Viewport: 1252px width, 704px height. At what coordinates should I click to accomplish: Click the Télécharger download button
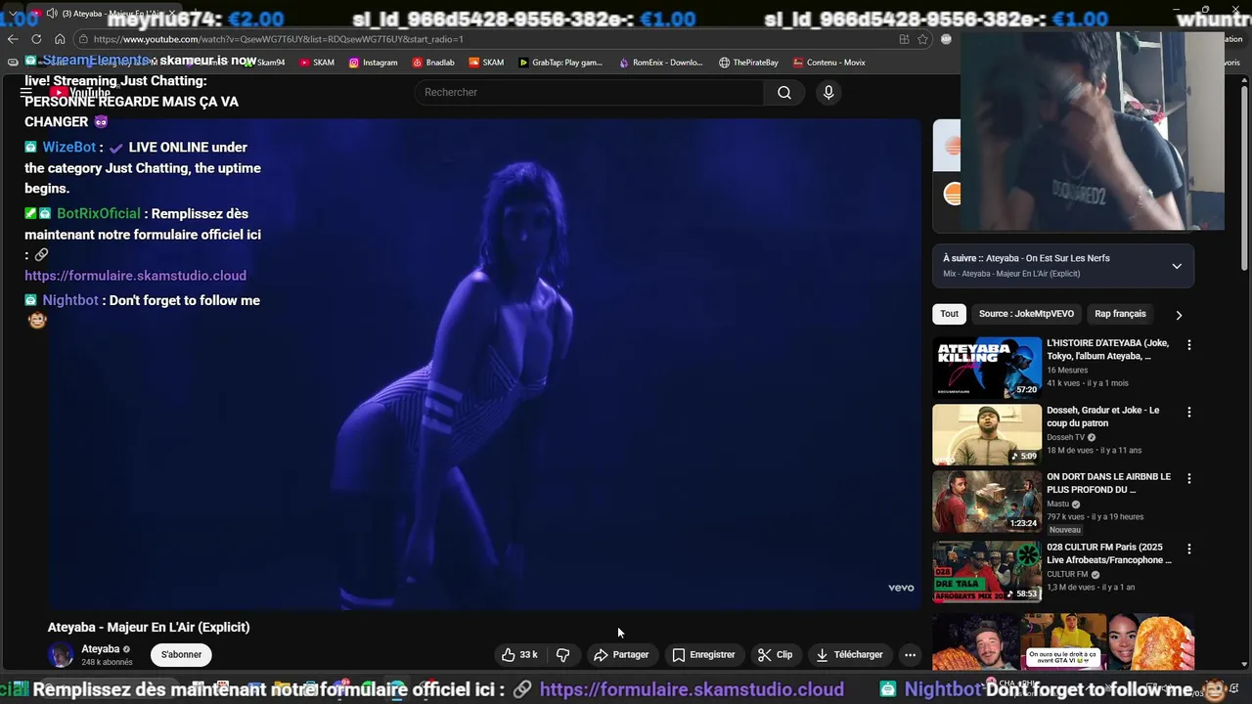[849, 654]
